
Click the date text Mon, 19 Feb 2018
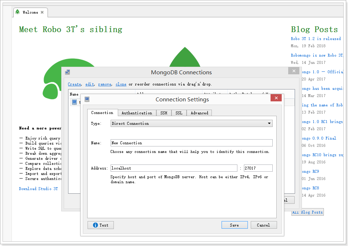coord(308,46)
